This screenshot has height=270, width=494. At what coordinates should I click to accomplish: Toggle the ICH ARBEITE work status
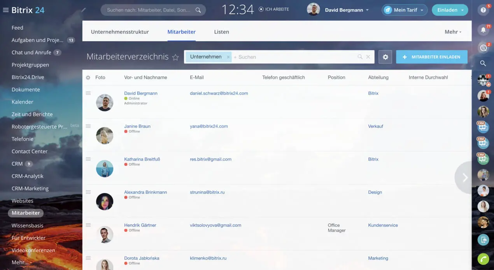pos(274,9)
